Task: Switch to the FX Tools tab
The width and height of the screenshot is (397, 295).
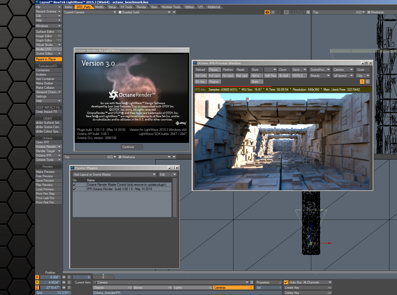Action: click(126, 7)
